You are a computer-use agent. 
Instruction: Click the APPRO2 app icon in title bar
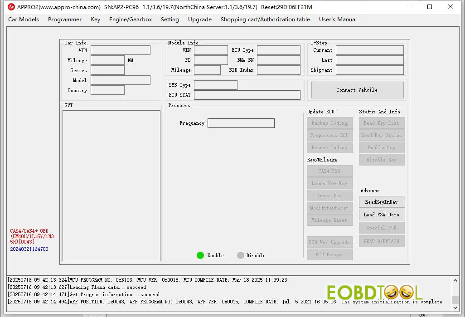click(11, 7)
